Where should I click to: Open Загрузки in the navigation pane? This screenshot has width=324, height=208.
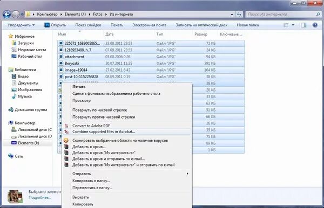click(25, 43)
